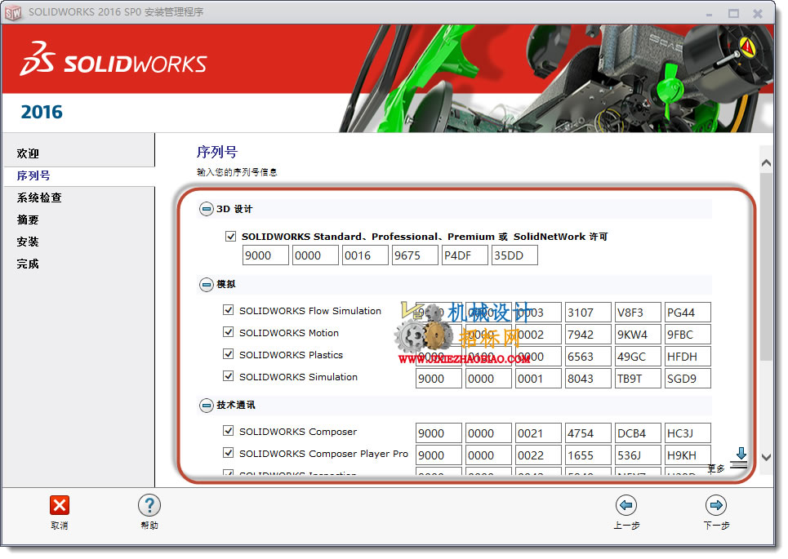The width and height of the screenshot is (788, 559).
Task: Click Composer Player Pro field H9KH
Action: click(688, 455)
